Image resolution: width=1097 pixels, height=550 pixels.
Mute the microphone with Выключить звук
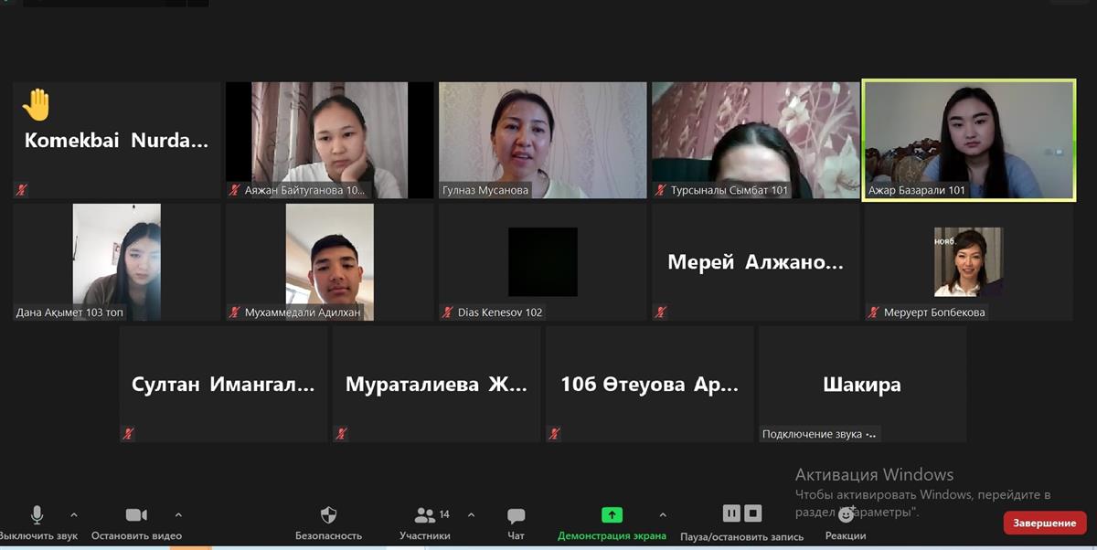pyautogui.click(x=37, y=516)
